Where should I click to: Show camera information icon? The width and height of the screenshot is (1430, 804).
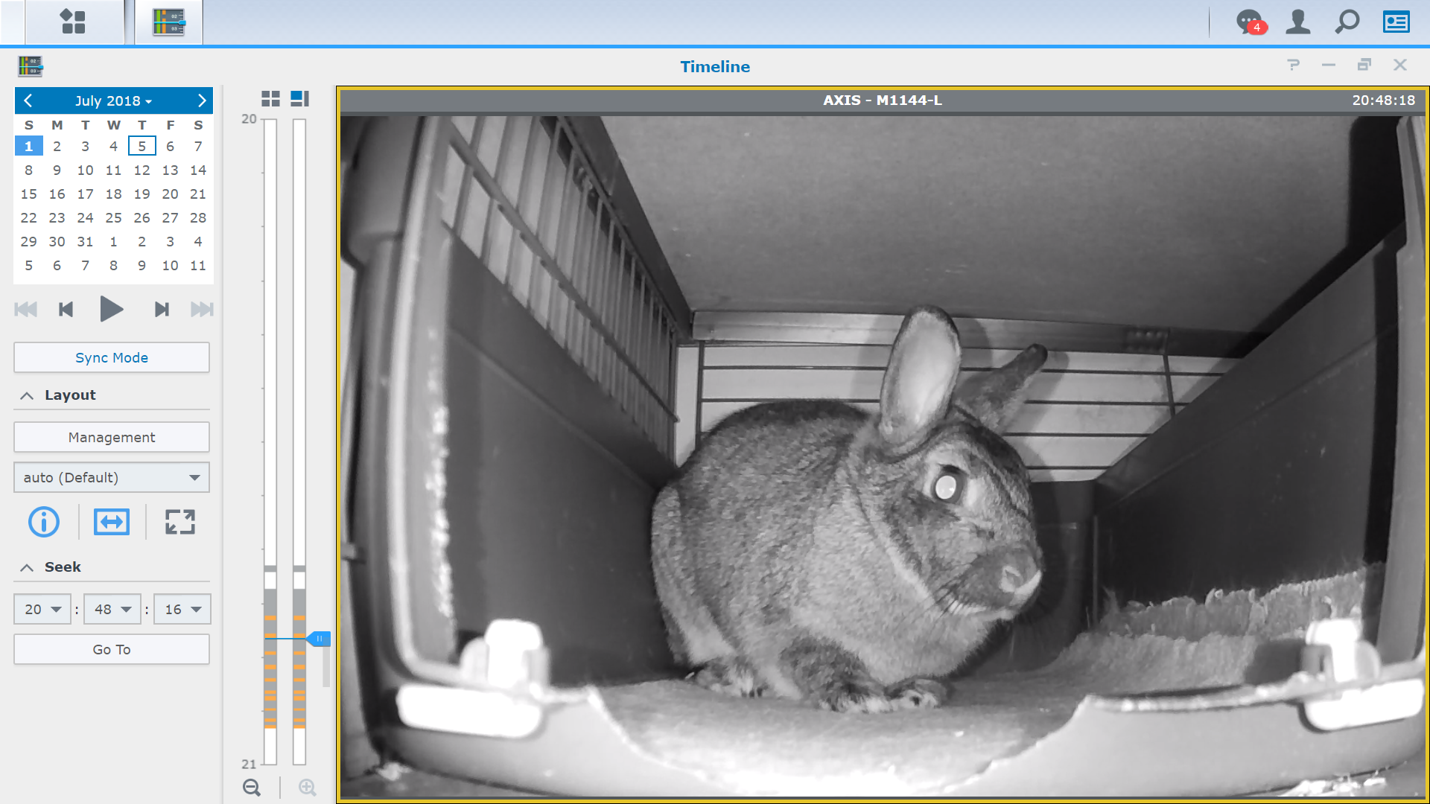click(44, 522)
